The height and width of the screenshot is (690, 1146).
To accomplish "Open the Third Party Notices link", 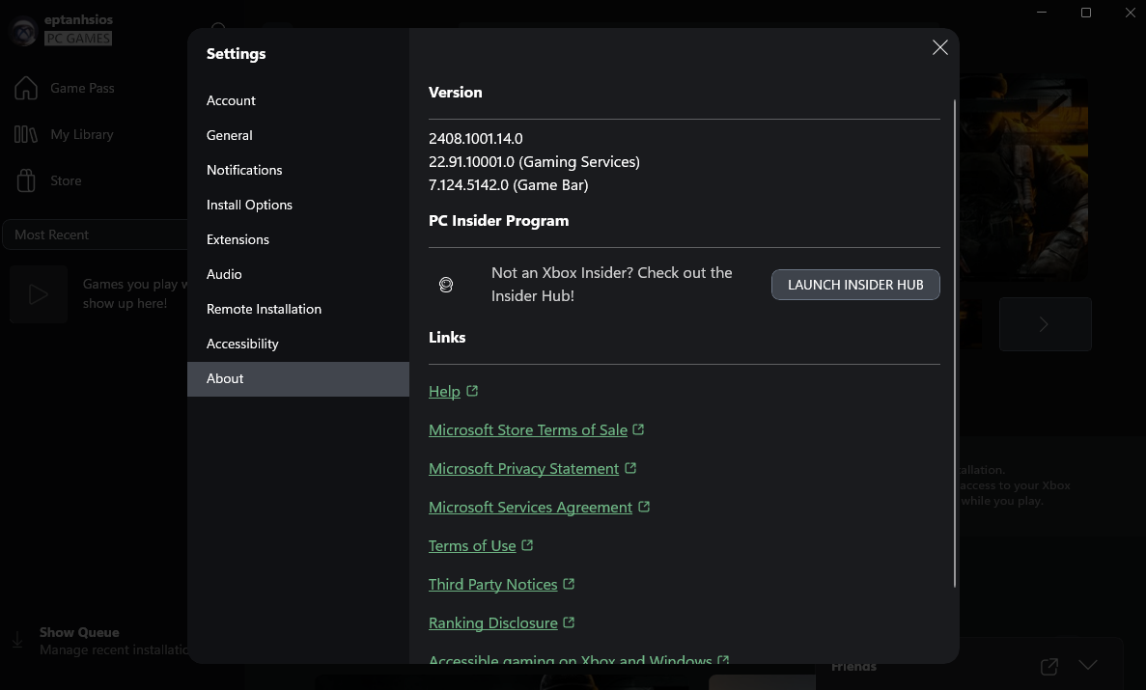I will click(492, 585).
